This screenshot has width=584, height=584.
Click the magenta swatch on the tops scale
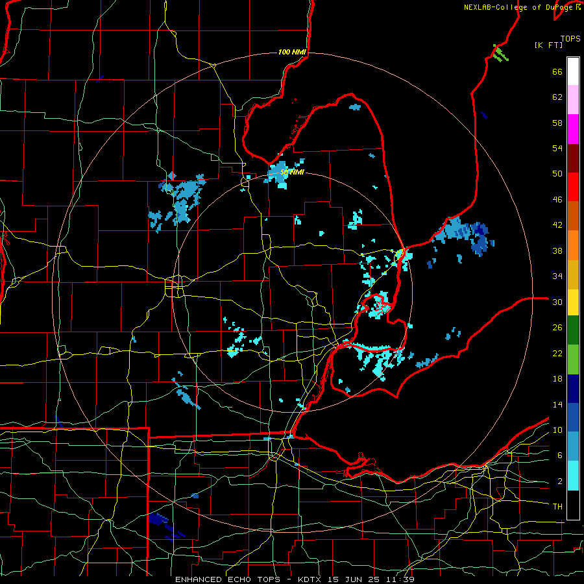pos(573,129)
